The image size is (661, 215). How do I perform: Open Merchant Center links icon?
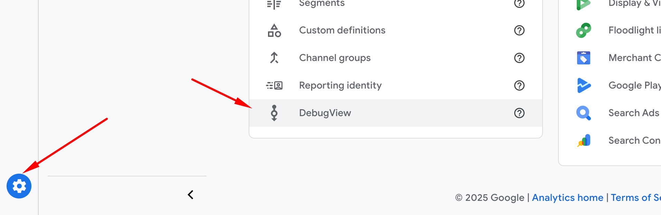[x=584, y=58]
